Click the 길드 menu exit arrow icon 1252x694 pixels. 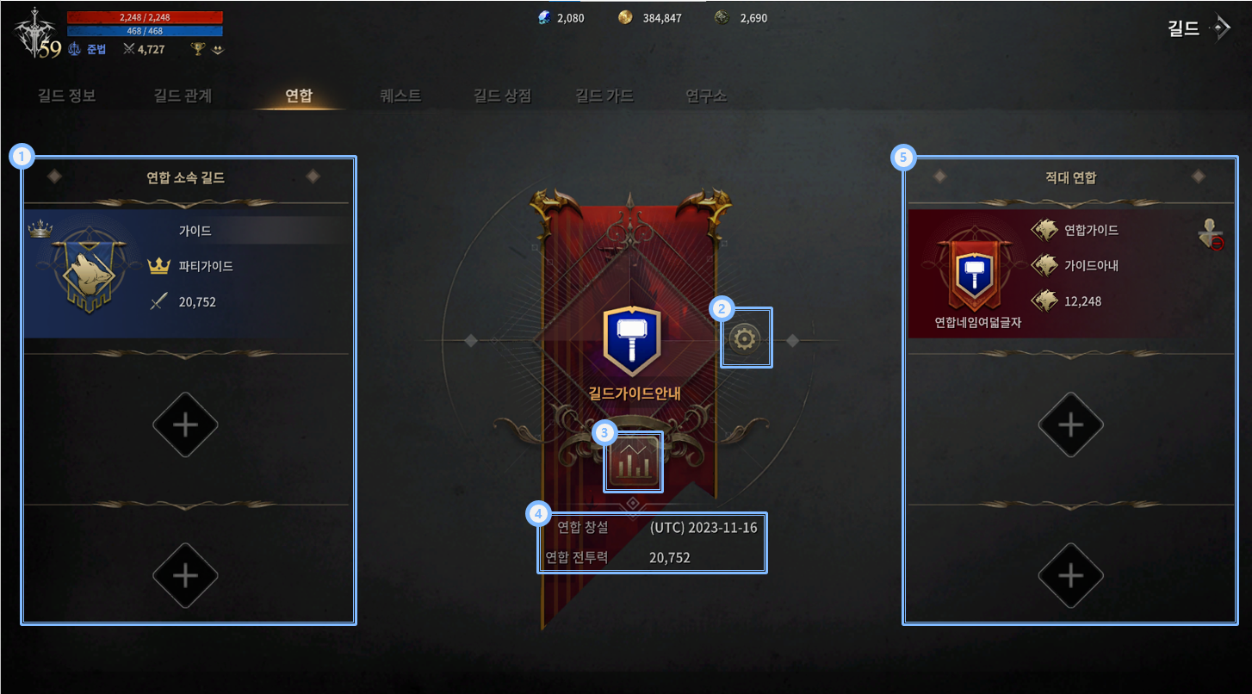1219,28
